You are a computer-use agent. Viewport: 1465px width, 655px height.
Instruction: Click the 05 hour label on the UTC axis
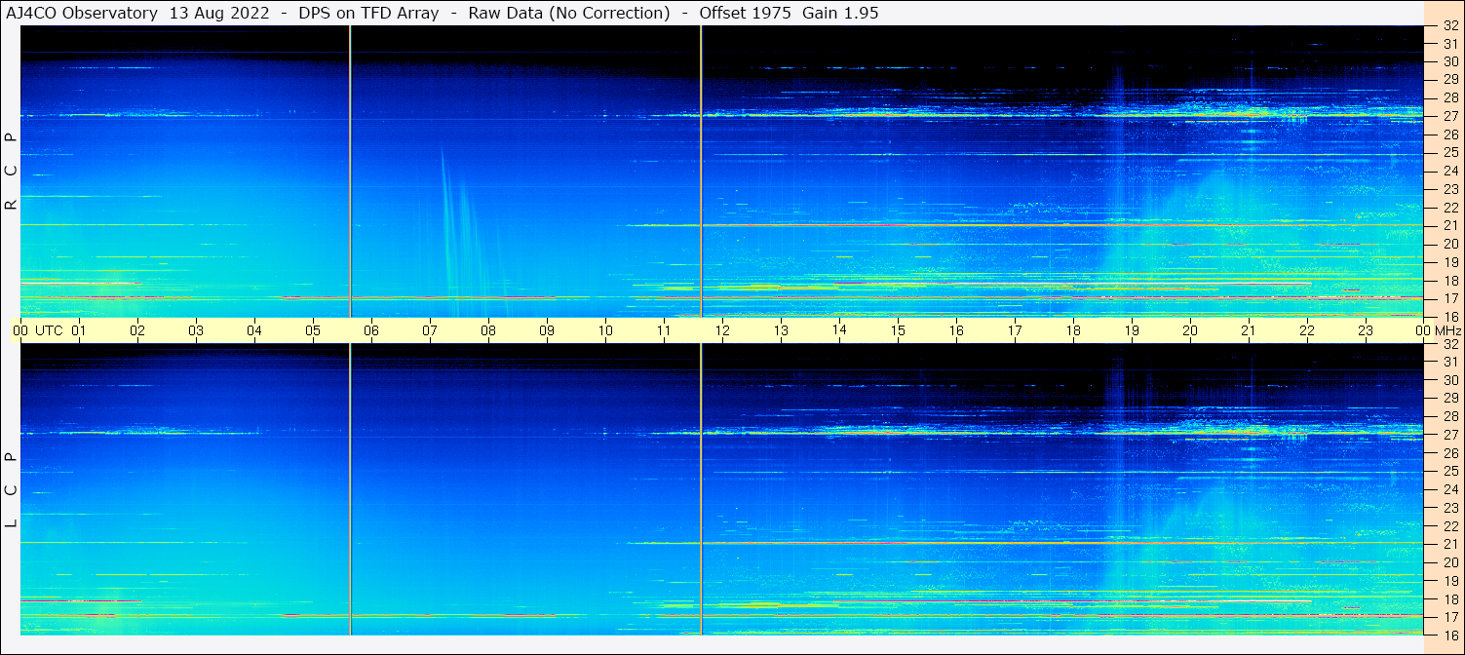tap(313, 330)
